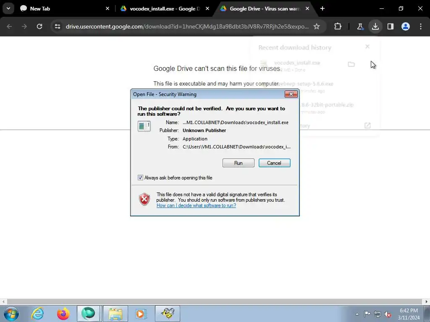
Task: Open full download history external link icon
Action: point(367,125)
